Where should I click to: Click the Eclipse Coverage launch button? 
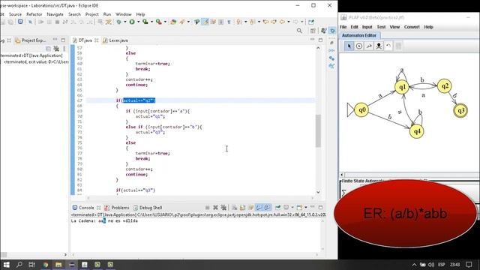click(145, 22)
